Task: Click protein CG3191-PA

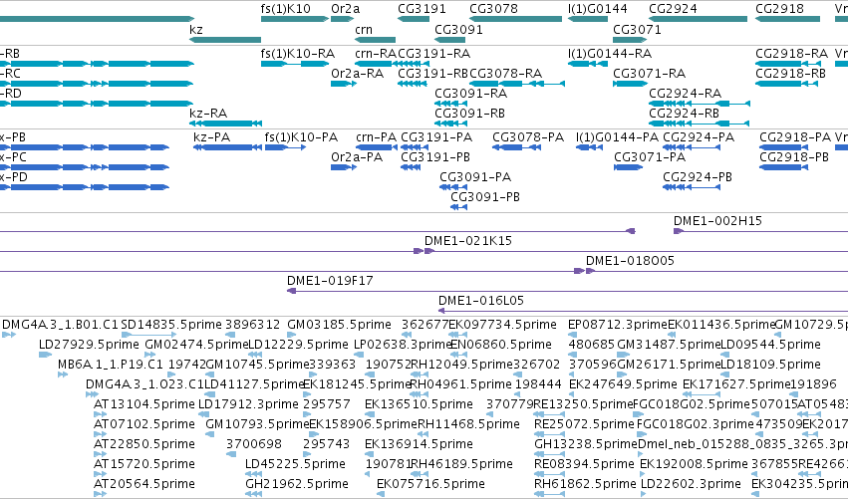Action: coord(436,137)
